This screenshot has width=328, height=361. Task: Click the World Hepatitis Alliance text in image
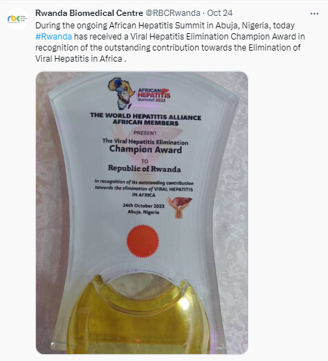click(145, 119)
